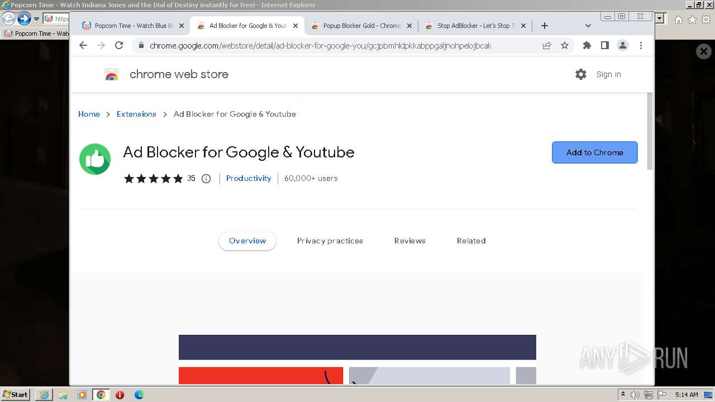The height and width of the screenshot is (402, 715).
Task: Click the rating info icon next to 35
Action: pyautogui.click(x=206, y=179)
